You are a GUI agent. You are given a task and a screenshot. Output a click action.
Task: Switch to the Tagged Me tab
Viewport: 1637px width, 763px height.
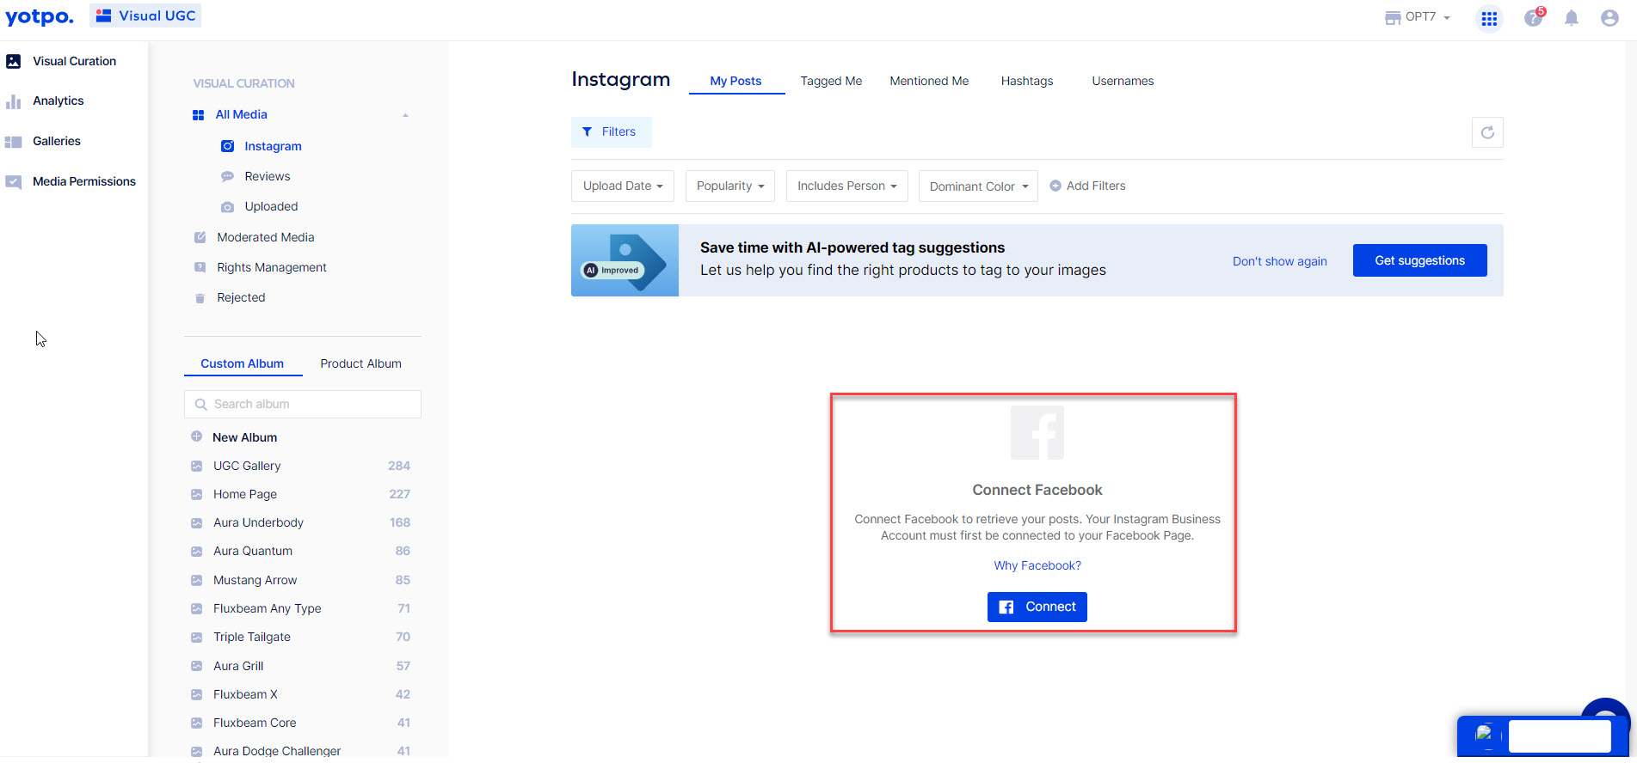click(x=831, y=81)
